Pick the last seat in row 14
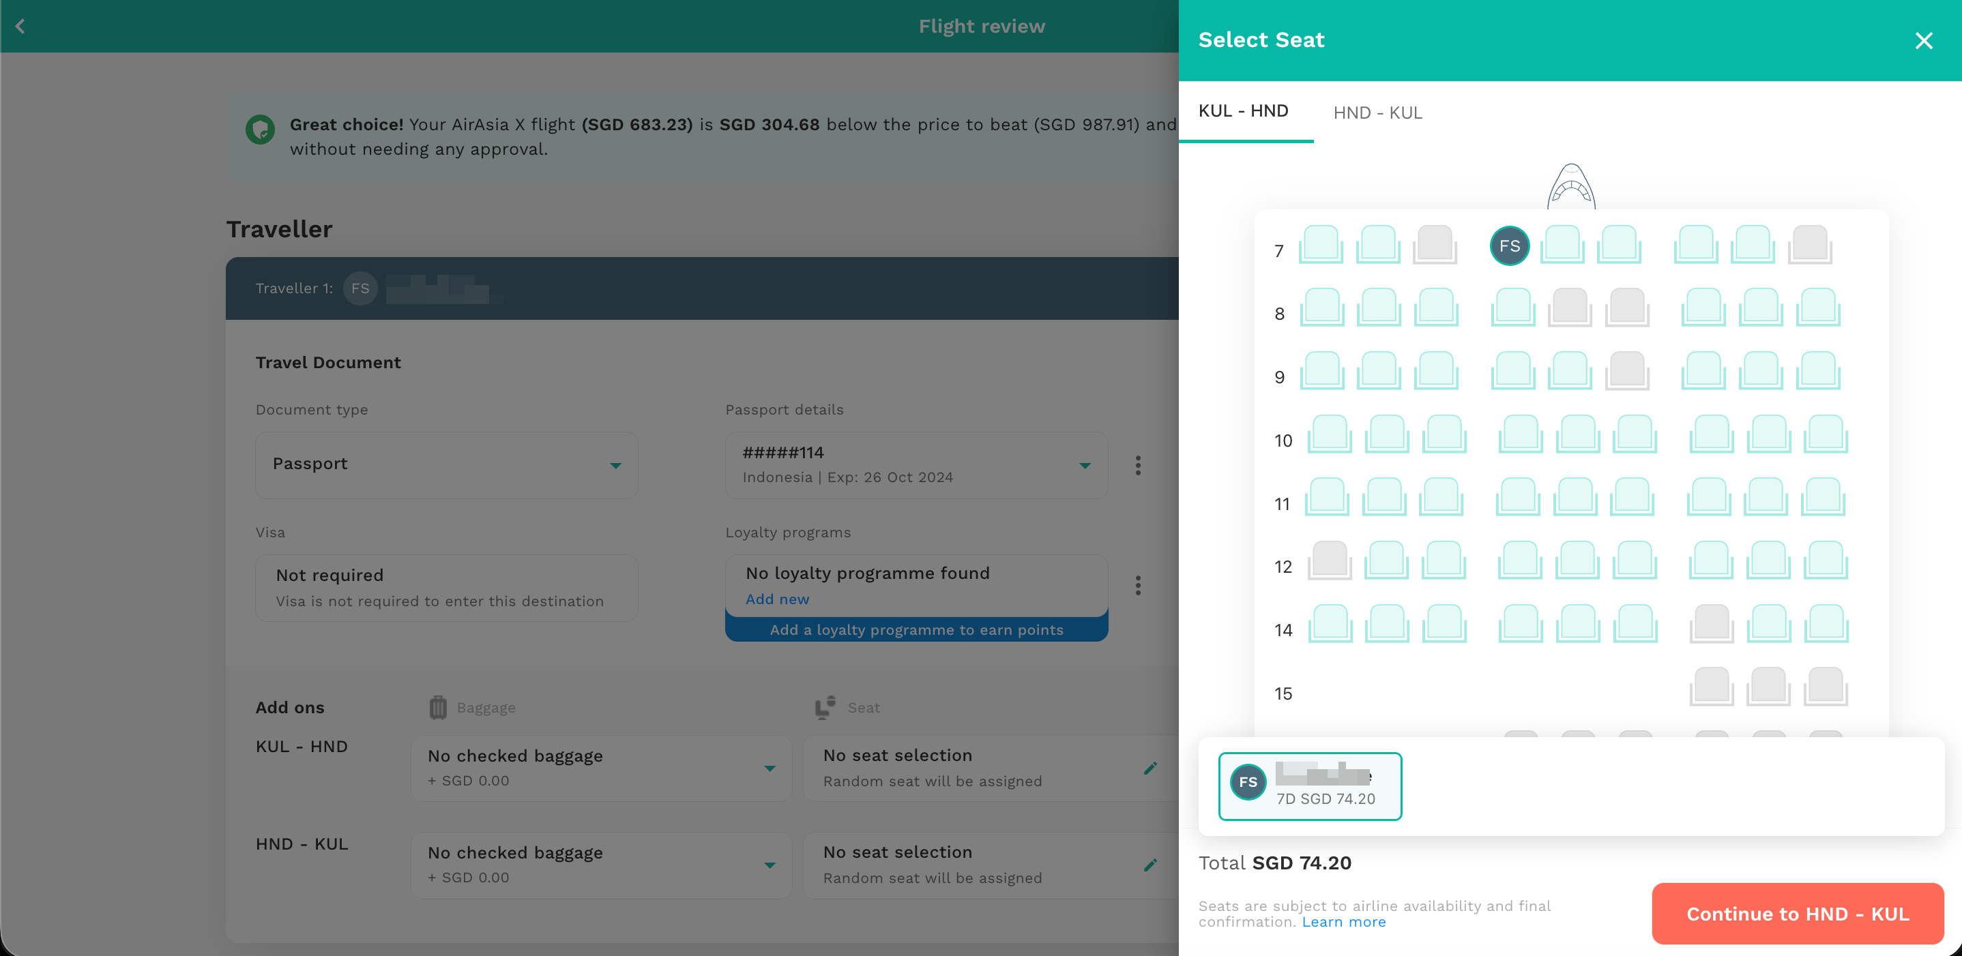 [1826, 623]
